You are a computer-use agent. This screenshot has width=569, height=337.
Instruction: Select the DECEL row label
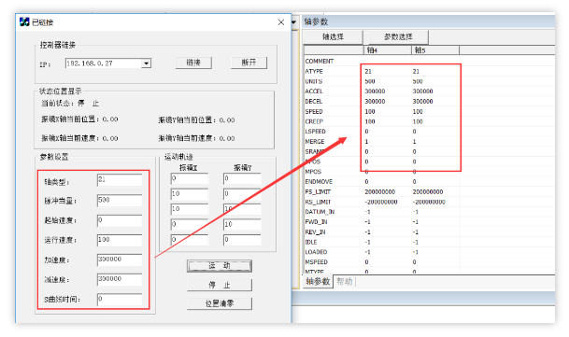[x=314, y=102]
